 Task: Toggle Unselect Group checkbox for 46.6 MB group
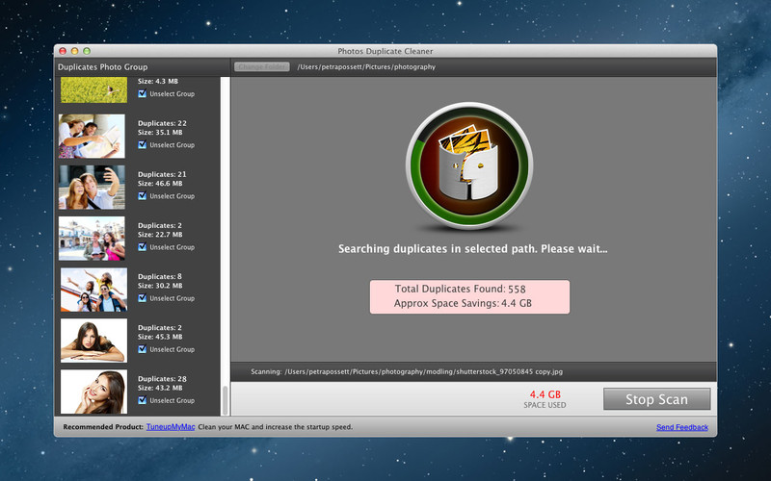click(x=143, y=196)
